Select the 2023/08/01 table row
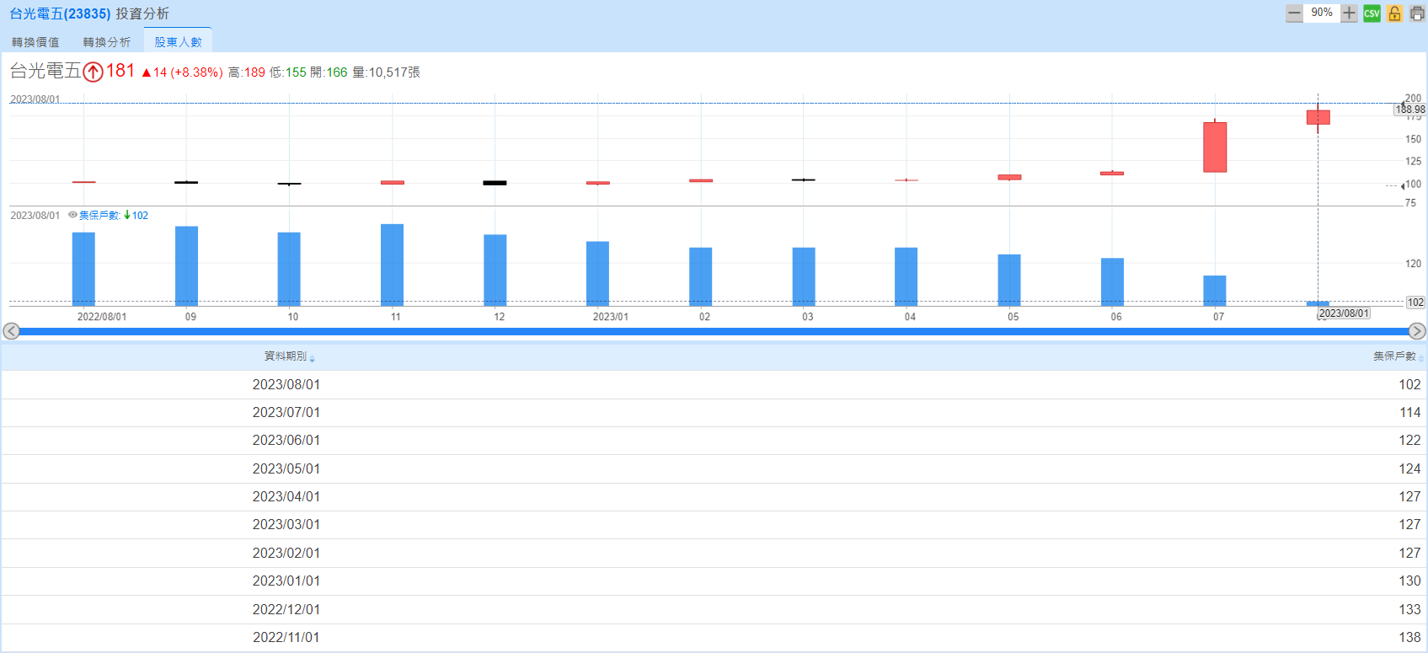Viewport: 1428px width, 653px height. (714, 384)
